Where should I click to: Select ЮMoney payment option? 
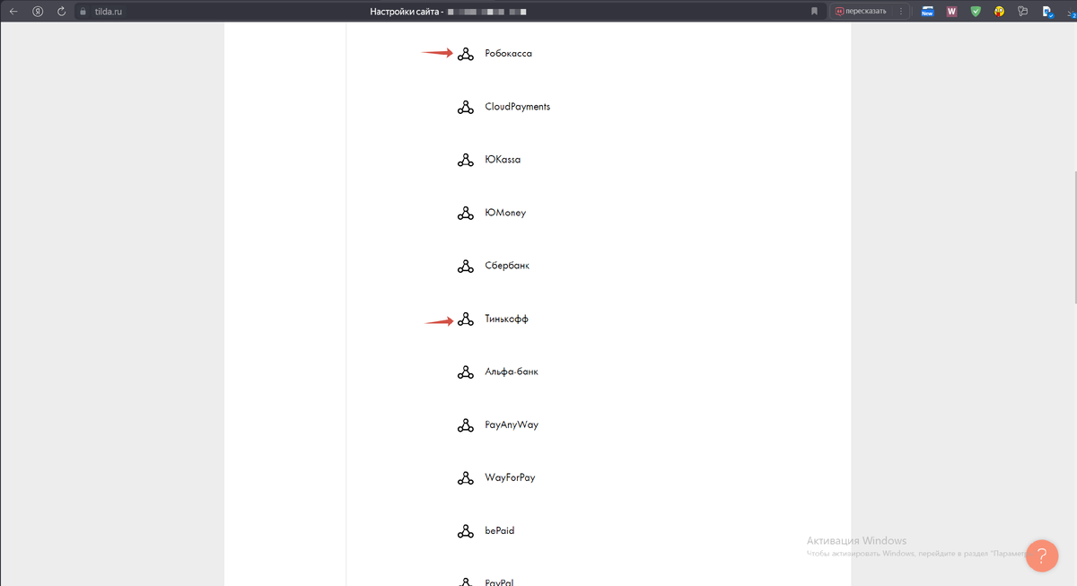505,213
